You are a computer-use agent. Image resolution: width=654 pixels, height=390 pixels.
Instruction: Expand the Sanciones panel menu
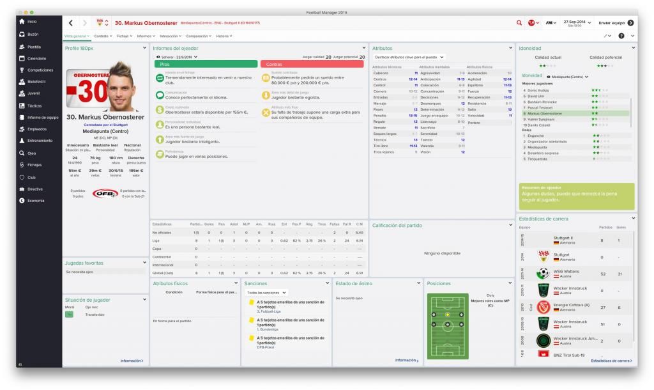click(327, 283)
